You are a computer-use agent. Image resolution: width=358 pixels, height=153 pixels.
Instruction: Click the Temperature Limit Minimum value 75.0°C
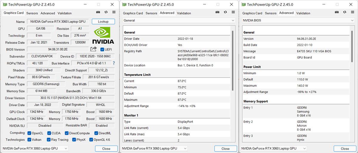coord(182,87)
